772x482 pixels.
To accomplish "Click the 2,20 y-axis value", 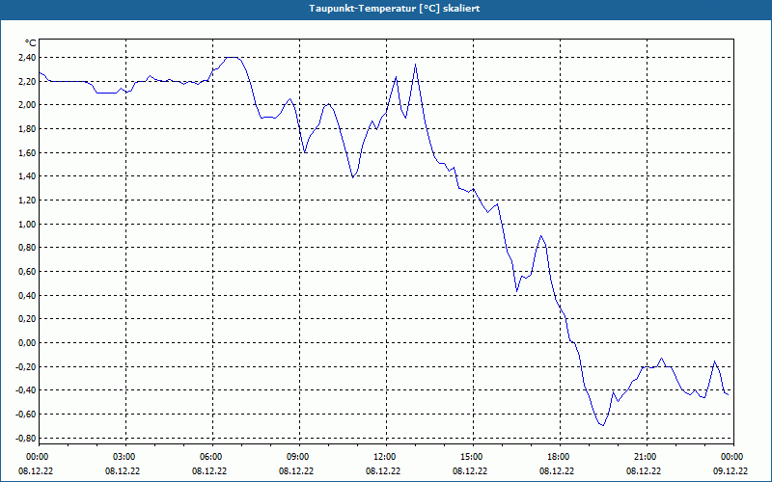I will pos(26,81).
